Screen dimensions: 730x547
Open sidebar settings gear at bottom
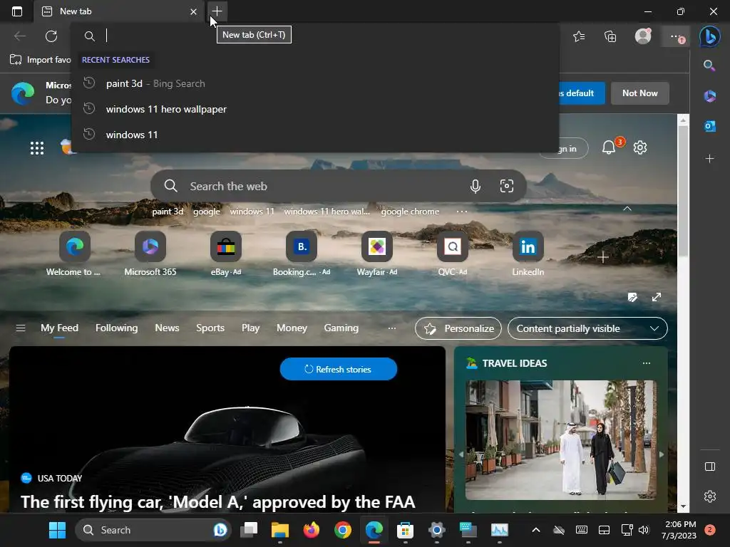pyautogui.click(x=709, y=496)
